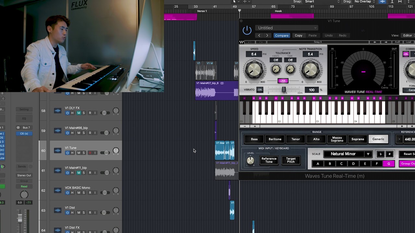Click the Waves redo arrow icon
The height and width of the screenshot is (233, 415).
pos(261,42)
